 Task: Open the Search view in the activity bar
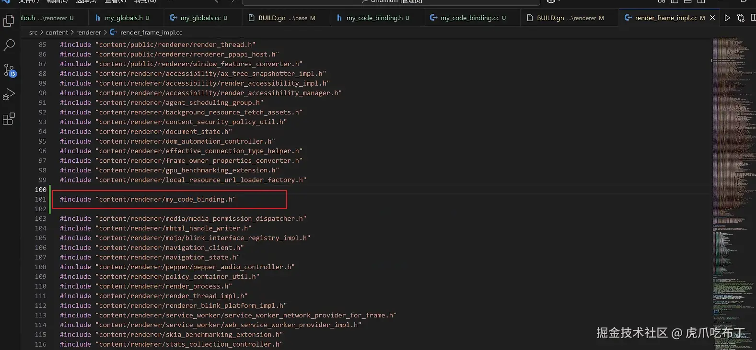tap(9, 45)
